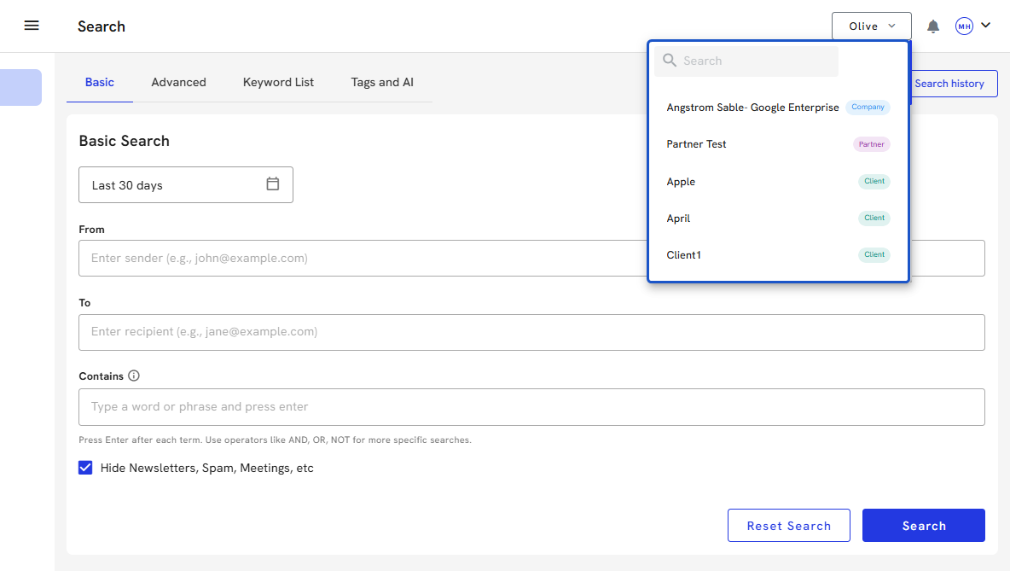This screenshot has width=1010, height=571.
Task: Click the info icon beside Contains
Action: (134, 376)
